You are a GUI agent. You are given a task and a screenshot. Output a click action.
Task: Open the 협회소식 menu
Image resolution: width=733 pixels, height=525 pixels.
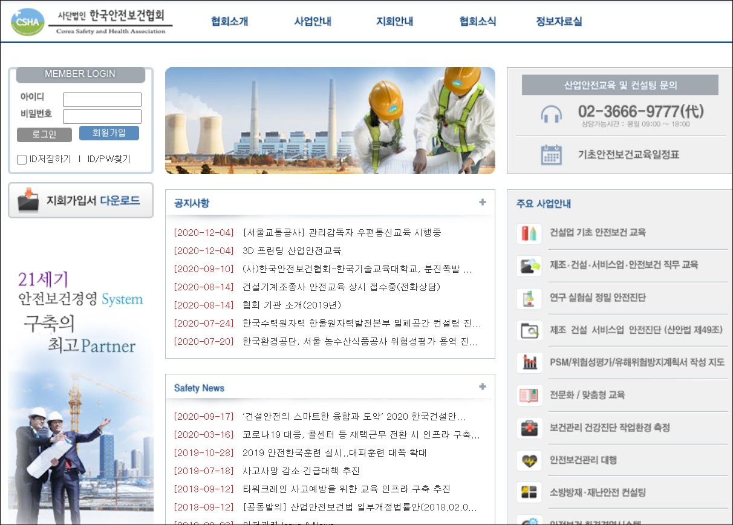[478, 21]
